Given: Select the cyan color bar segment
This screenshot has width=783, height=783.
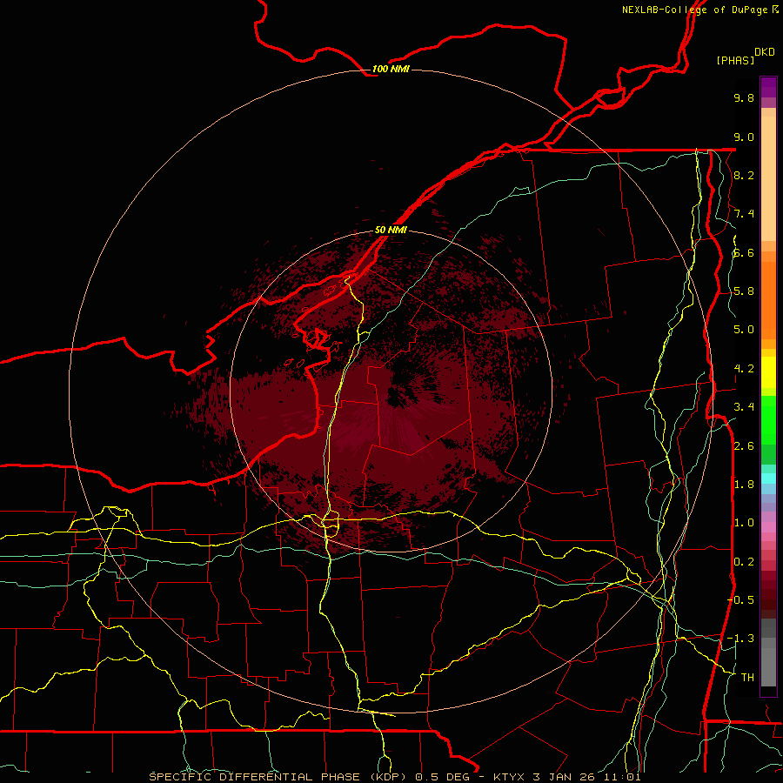Looking at the screenshot, I should point(768,478).
